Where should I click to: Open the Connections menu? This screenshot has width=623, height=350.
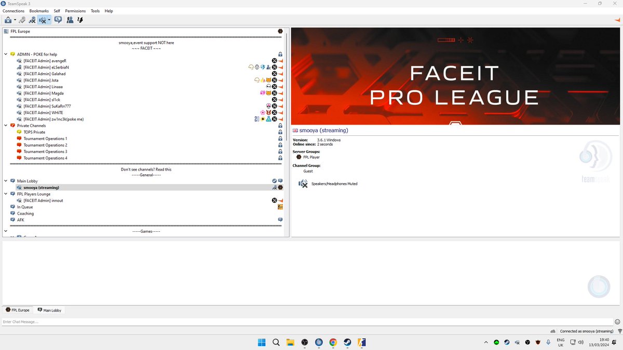pos(13,11)
